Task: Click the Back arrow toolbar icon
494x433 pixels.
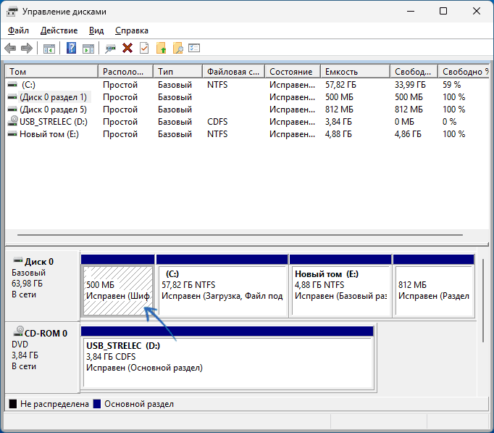Action: (10, 49)
